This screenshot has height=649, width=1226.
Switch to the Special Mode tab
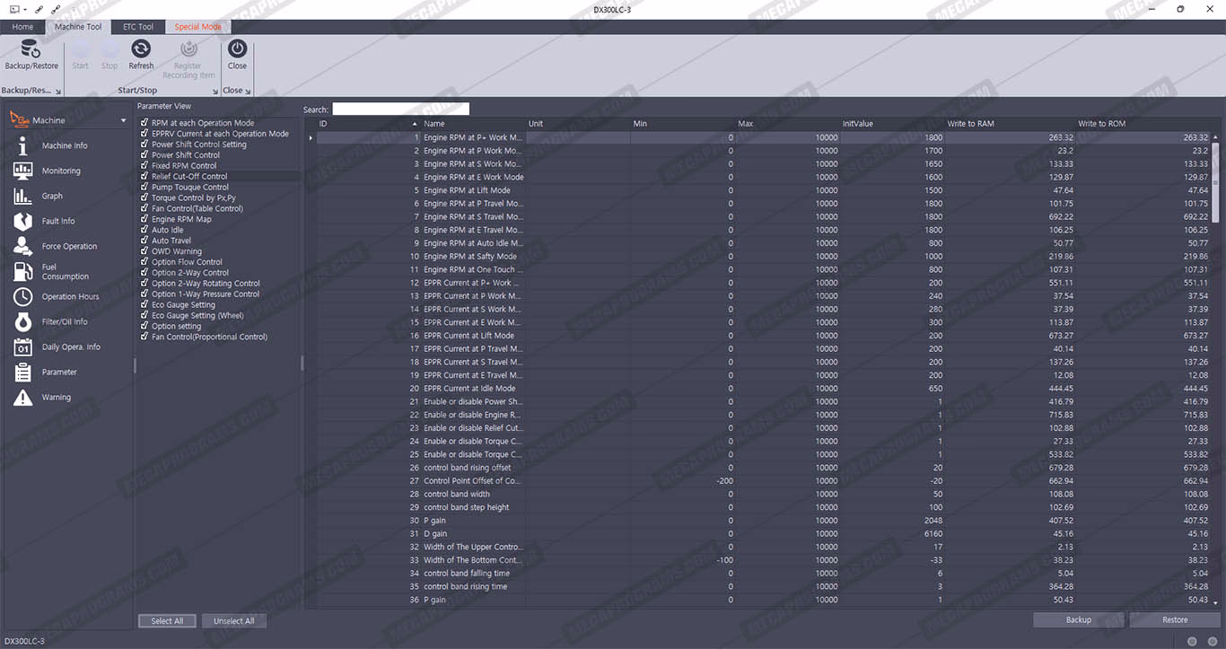(197, 27)
